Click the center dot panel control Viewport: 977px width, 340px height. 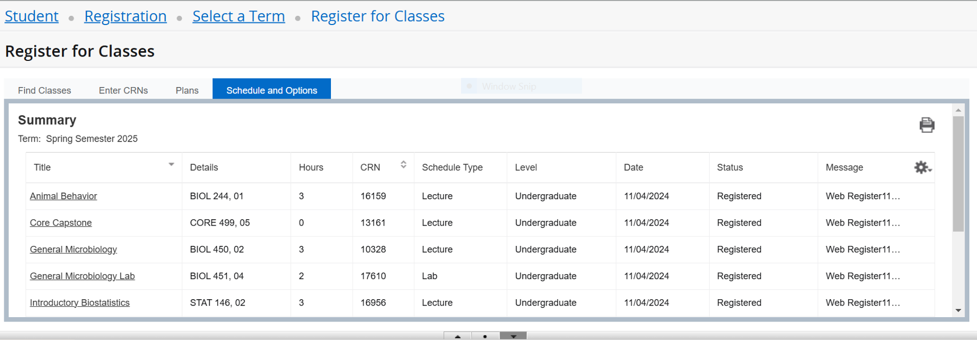click(x=485, y=336)
